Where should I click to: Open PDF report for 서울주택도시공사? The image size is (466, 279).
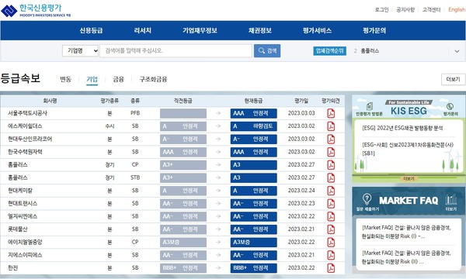[x=331, y=113]
